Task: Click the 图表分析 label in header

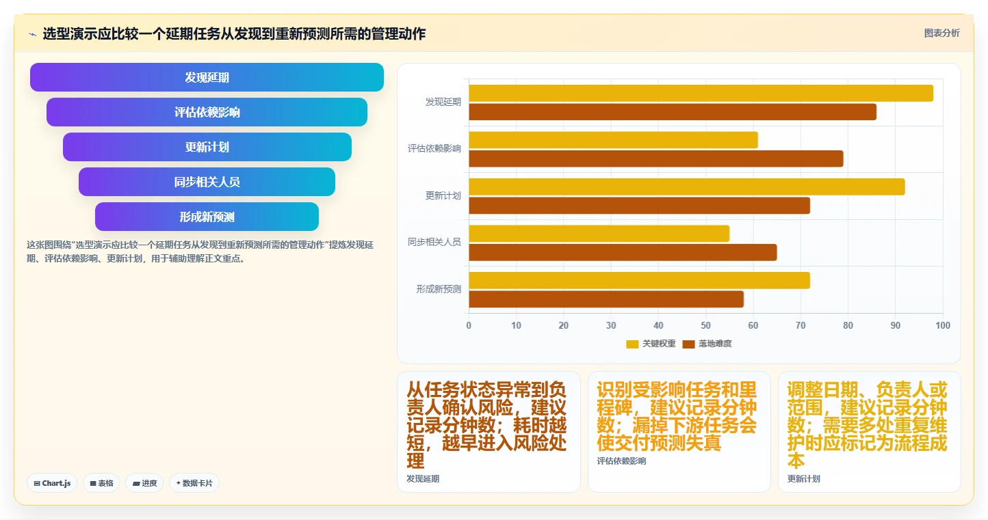Action: pyautogui.click(x=941, y=33)
